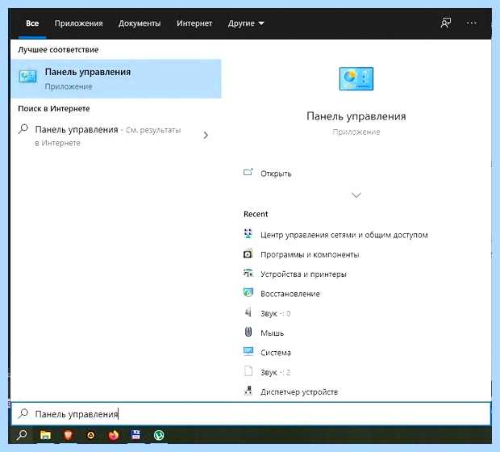500x452 pixels.
Task: Open the Другие dropdown tab
Action: click(x=246, y=23)
